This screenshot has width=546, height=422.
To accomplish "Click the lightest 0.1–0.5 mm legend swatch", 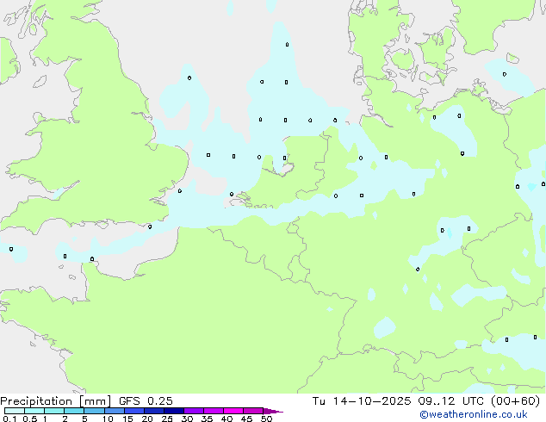I will pyautogui.click(x=15, y=411).
